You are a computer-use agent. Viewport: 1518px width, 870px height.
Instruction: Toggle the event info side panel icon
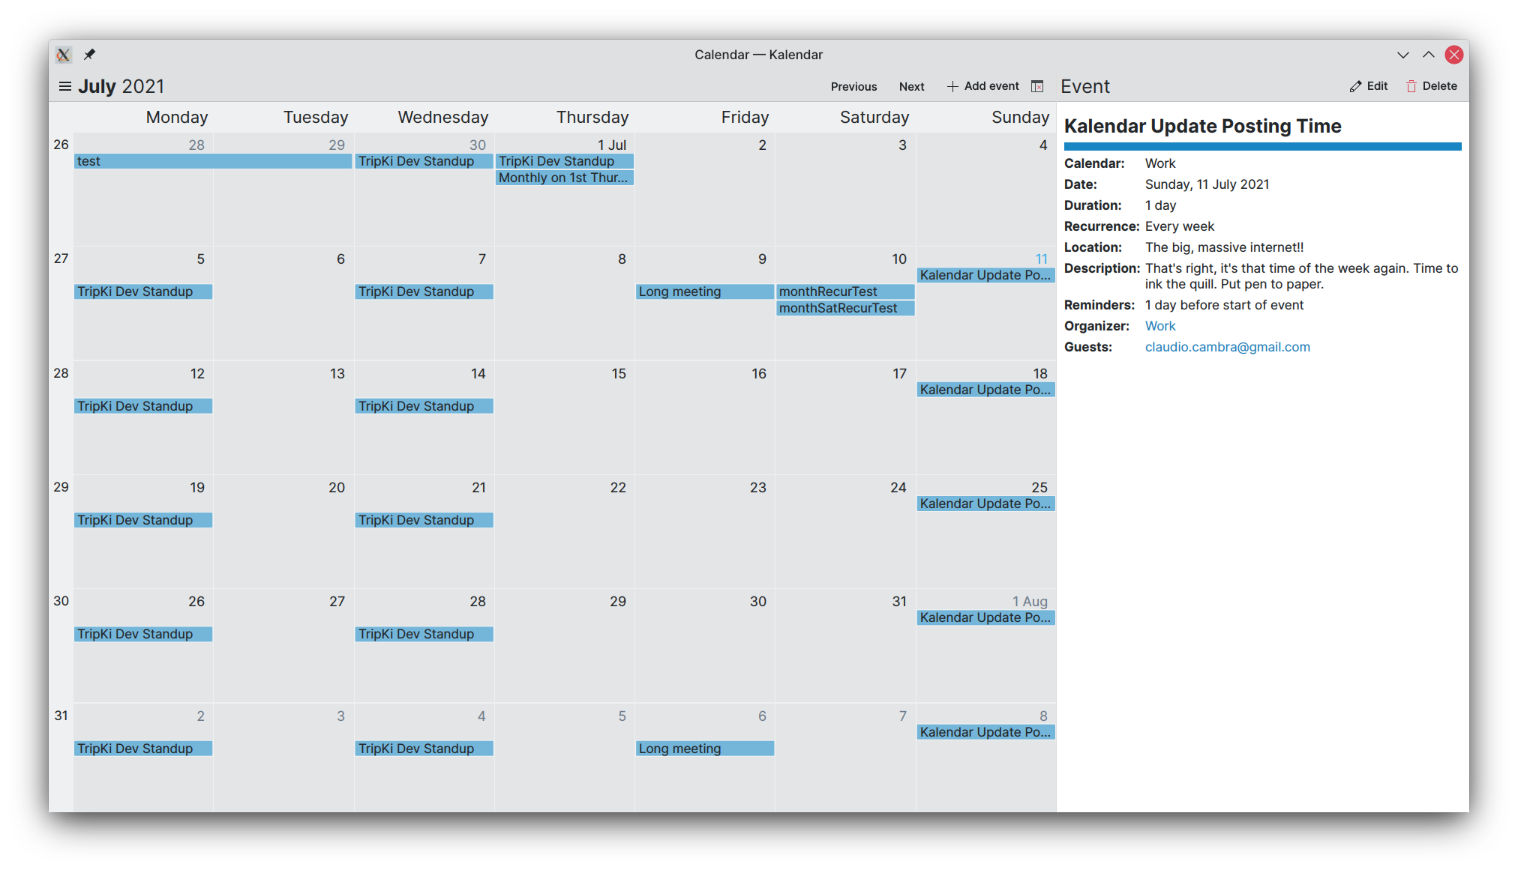(x=1037, y=87)
